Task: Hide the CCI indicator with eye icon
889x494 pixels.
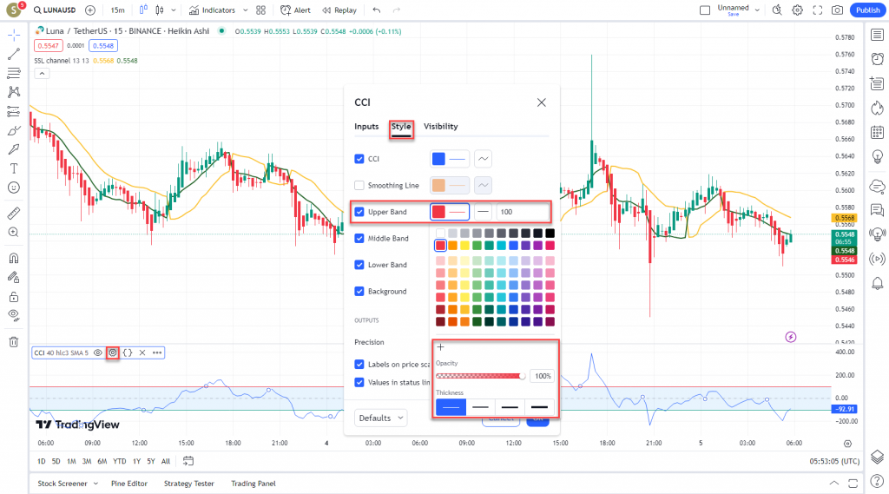Action: point(97,352)
